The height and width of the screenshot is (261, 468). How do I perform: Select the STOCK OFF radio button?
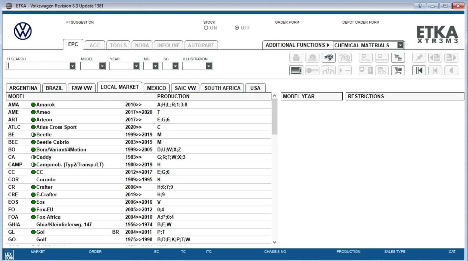click(237, 28)
